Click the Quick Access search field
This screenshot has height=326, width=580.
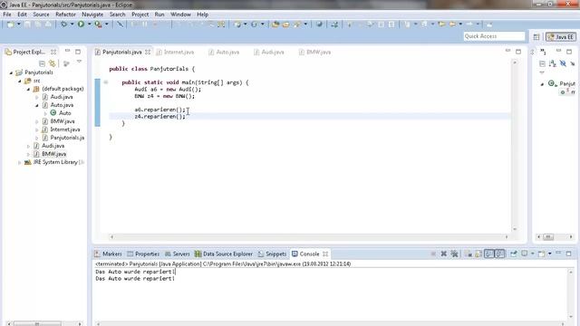(494, 36)
